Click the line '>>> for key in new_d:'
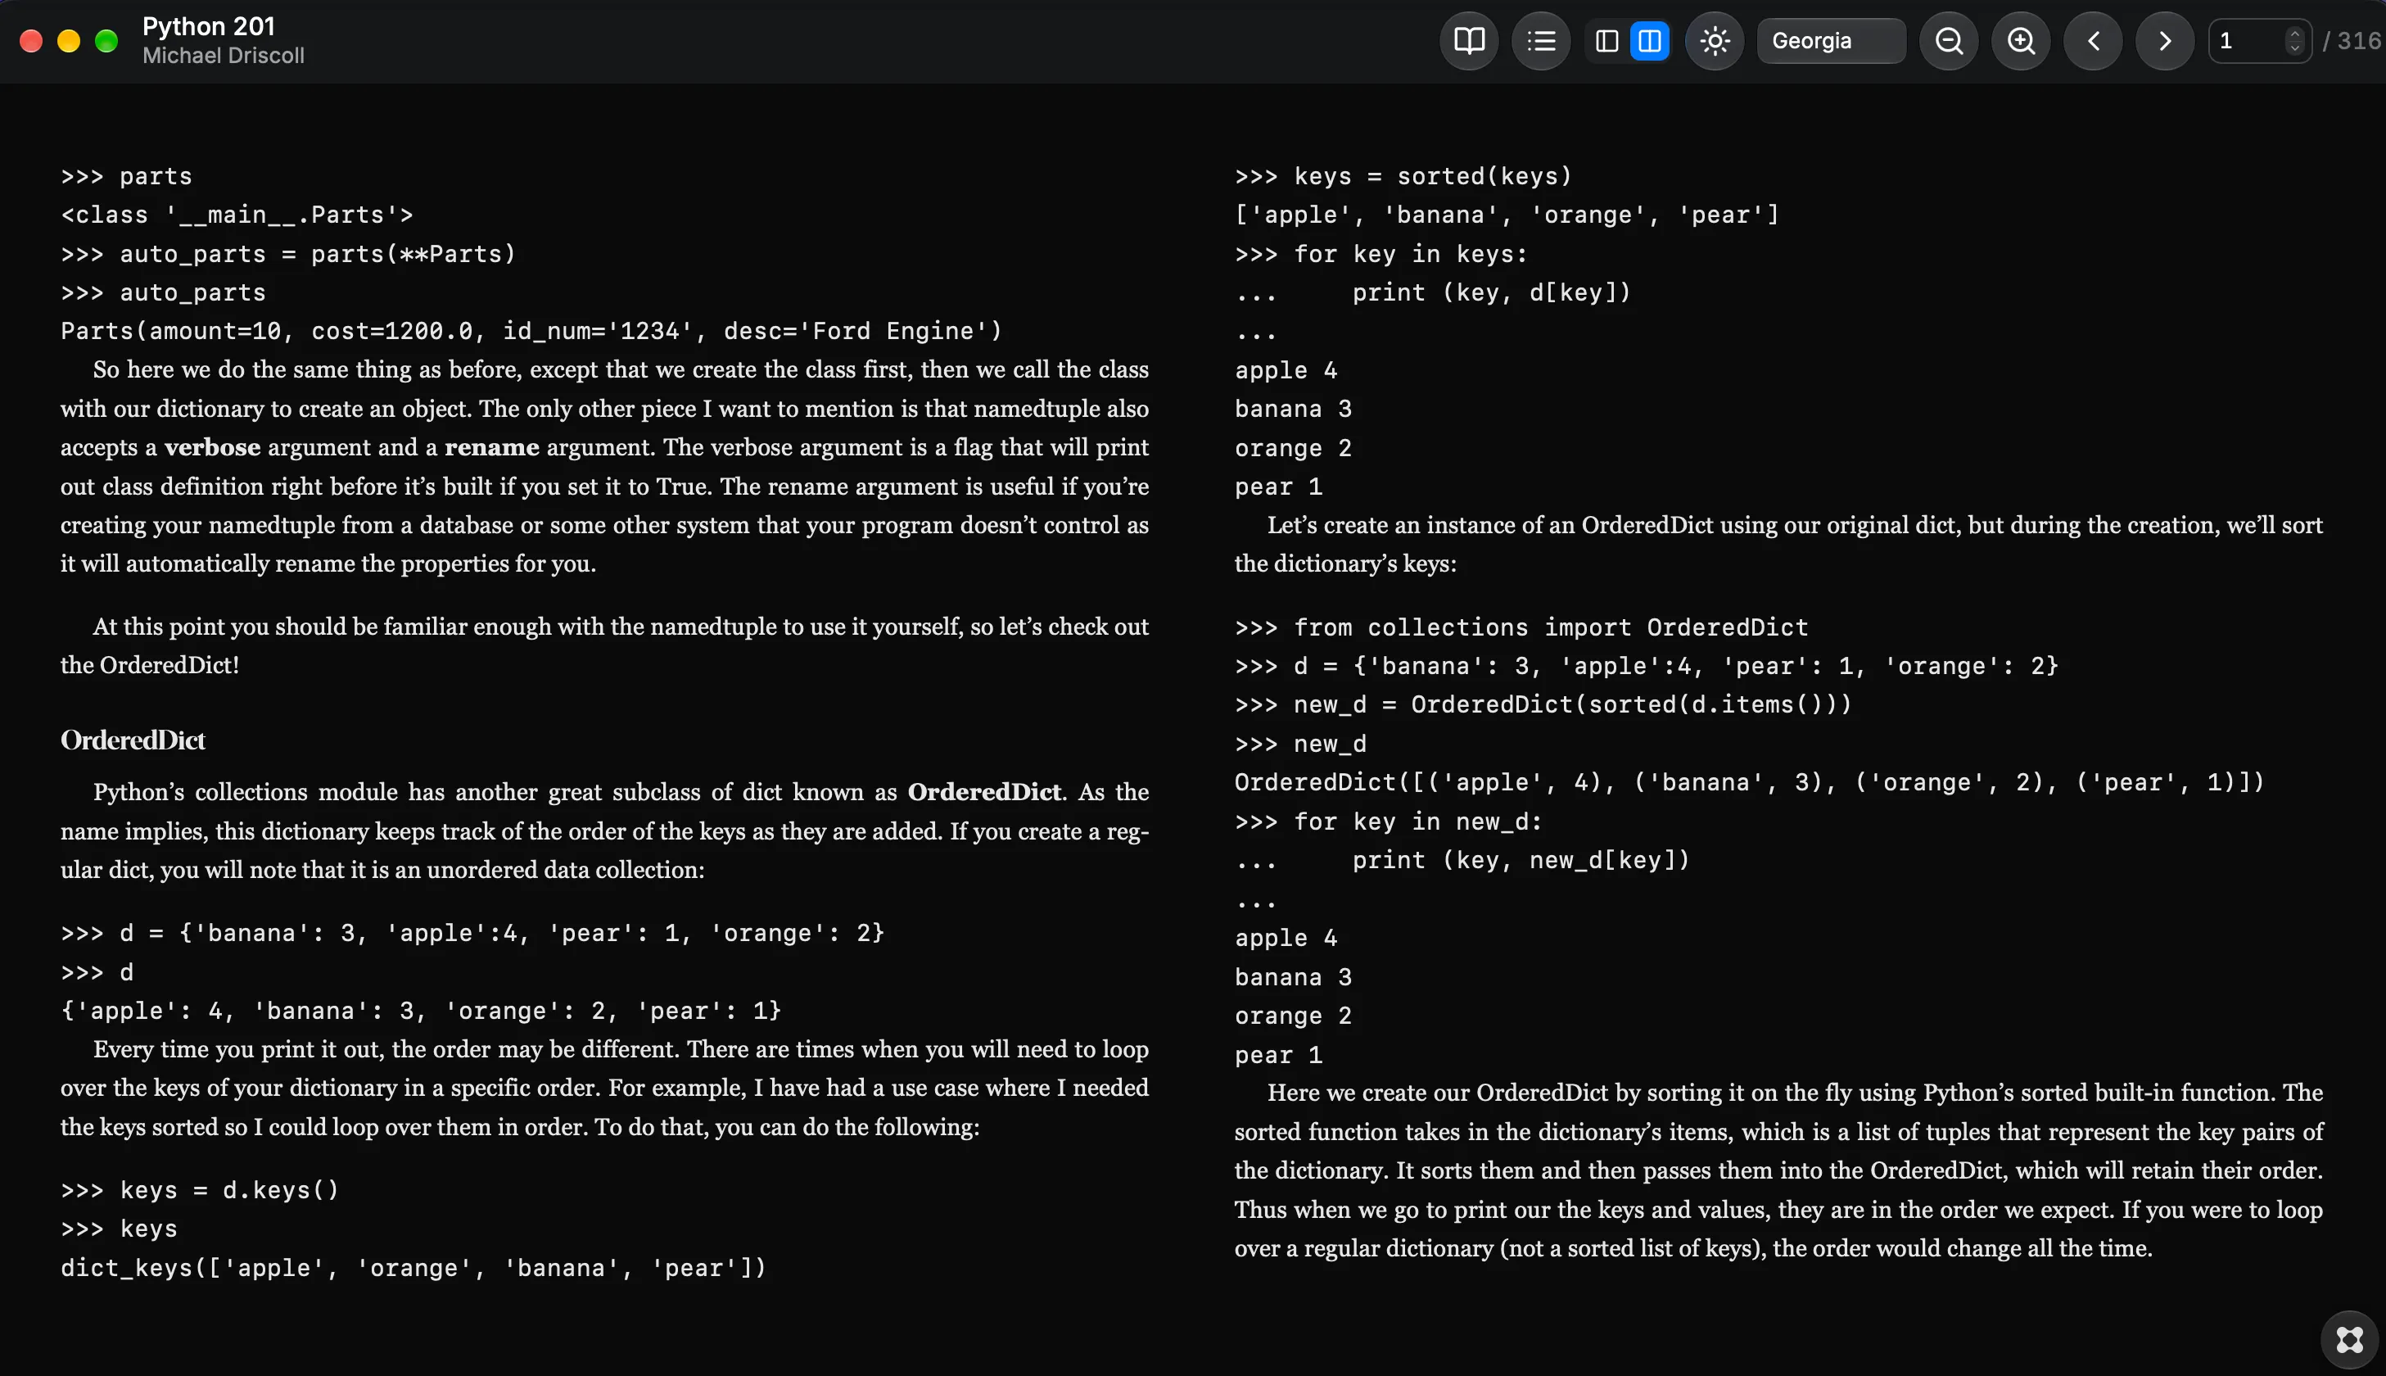Image resolution: width=2386 pixels, height=1376 pixels. pos(1389,822)
